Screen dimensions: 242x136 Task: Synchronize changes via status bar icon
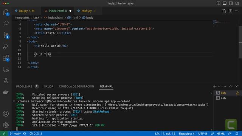click(25, 133)
